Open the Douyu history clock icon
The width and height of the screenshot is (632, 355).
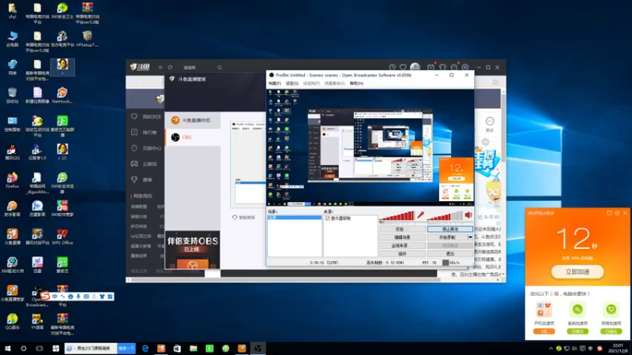click(x=392, y=67)
